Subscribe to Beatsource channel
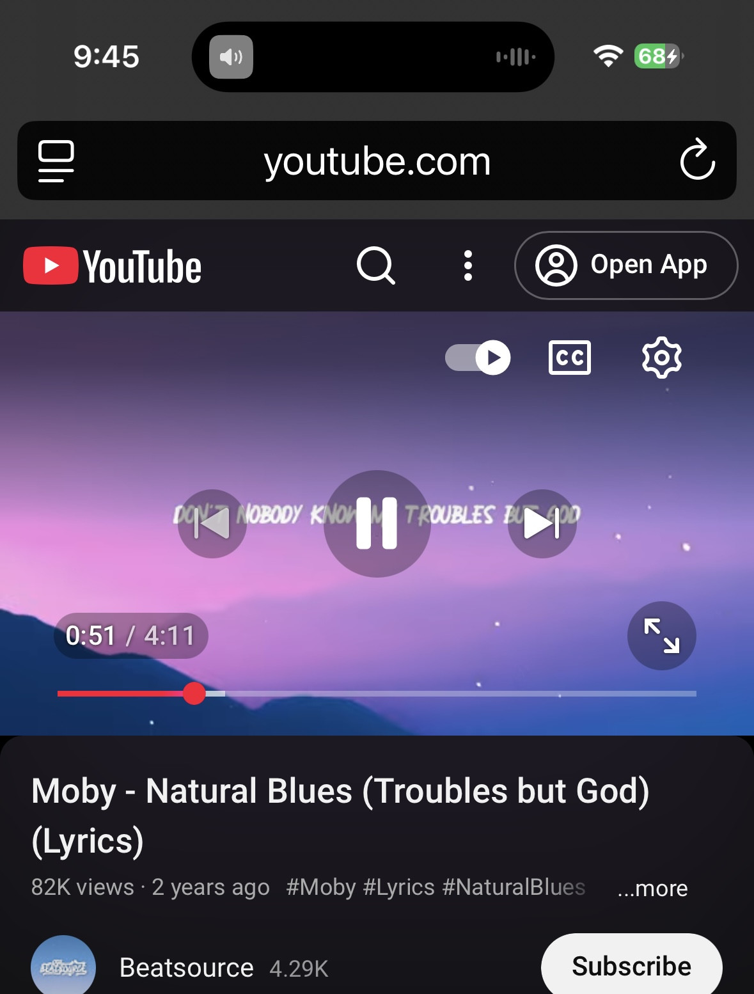 click(632, 966)
